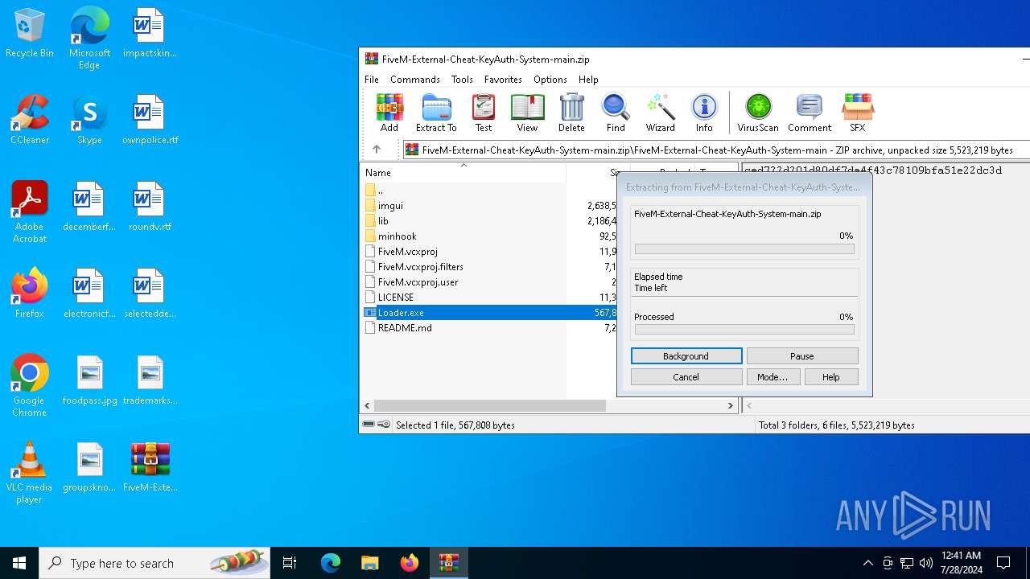Open the Help menu

coord(588,80)
